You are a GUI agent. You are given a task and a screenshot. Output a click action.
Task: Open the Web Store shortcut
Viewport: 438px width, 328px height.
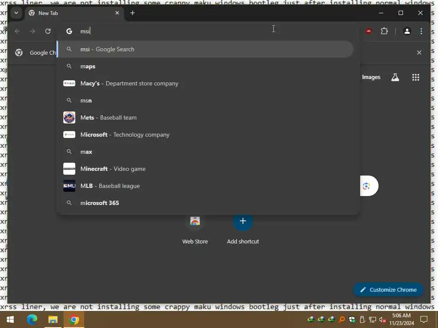tap(195, 230)
